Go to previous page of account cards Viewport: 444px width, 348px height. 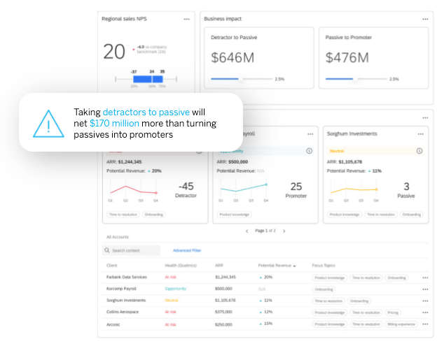pyautogui.click(x=247, y=231)
